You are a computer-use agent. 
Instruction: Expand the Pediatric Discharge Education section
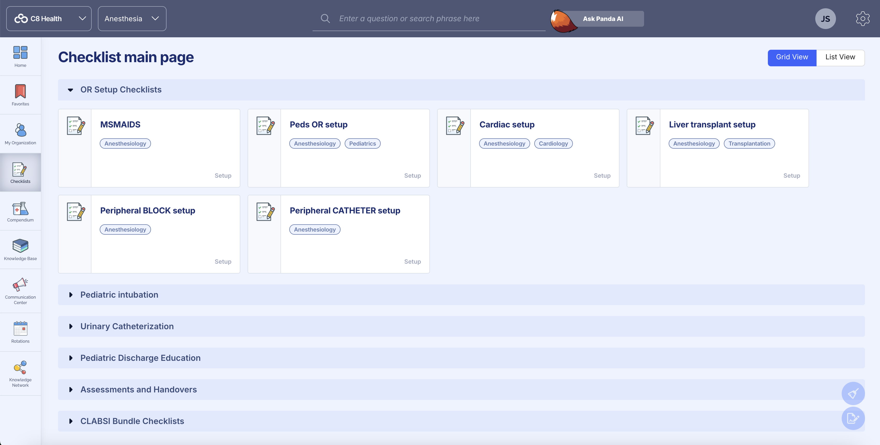461,358
